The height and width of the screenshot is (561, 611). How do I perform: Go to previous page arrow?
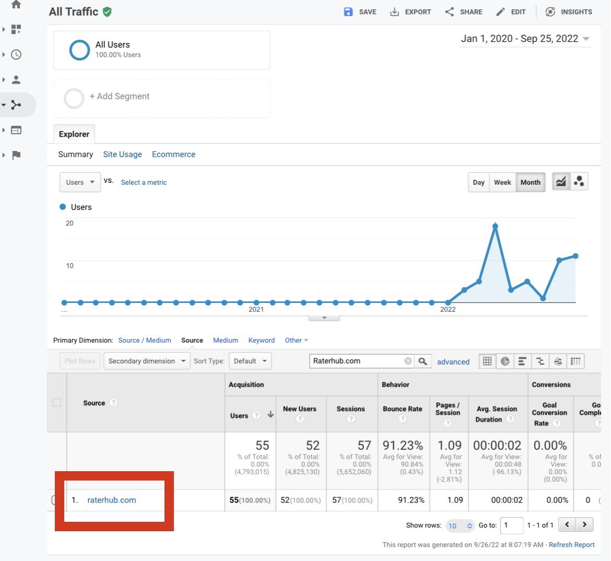click(567, 525)
